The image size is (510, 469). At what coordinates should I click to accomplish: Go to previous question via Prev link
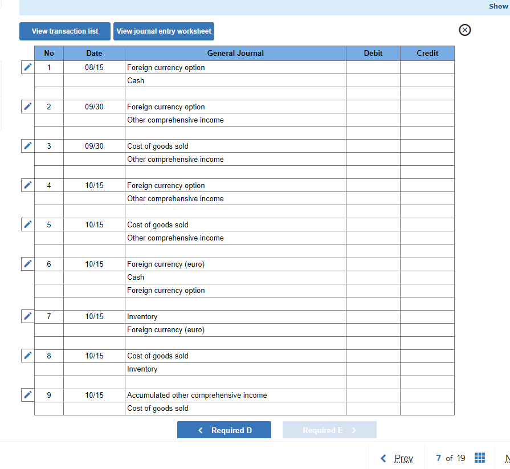point(403,458)
